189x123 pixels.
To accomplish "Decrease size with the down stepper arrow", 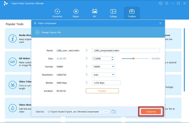I will click(112, 60).
